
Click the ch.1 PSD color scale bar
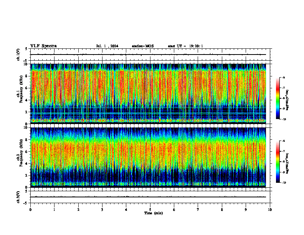(278, 98)
